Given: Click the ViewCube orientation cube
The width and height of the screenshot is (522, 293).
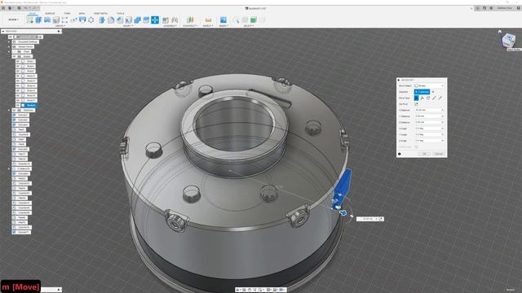Looking at the screenshot, I should pyautogui.click(x=509, y=40).
